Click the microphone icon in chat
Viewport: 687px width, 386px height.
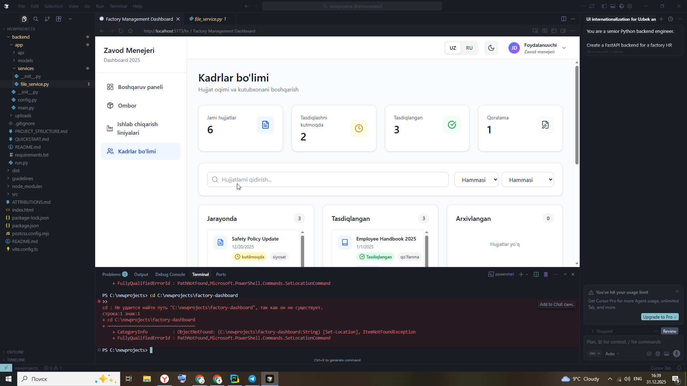(676, 353)
